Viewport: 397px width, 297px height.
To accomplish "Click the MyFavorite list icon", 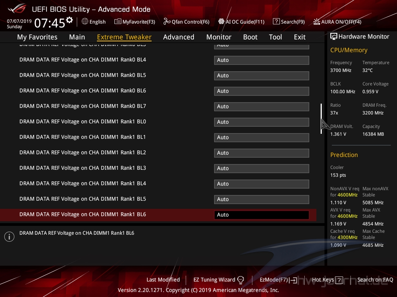I will (x=117, y=22).
